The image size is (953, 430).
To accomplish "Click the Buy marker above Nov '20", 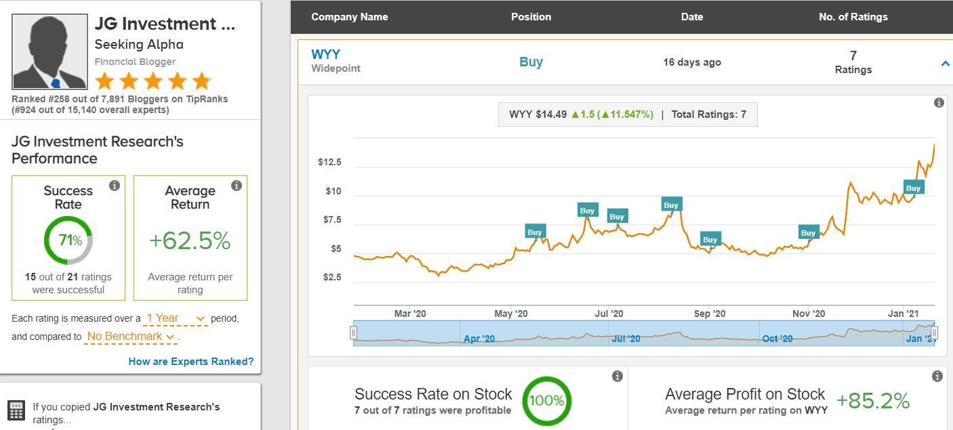I will point(808,233).
